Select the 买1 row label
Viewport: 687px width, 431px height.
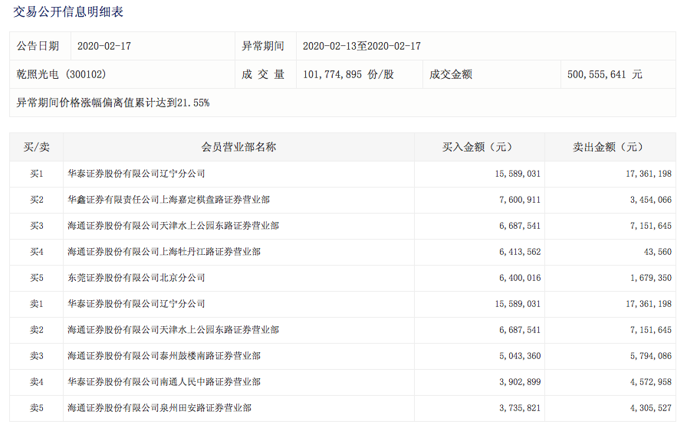click(36, 174)
